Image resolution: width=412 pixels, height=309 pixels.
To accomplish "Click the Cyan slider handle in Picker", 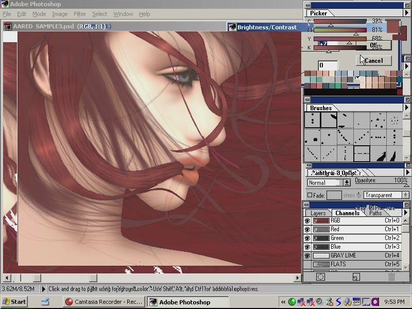I will coord(331,25).
